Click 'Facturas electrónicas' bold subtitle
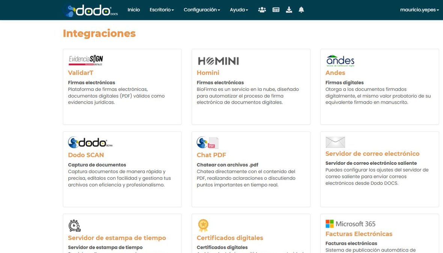This screenshot has width=443, height=253. coord(351,243)
